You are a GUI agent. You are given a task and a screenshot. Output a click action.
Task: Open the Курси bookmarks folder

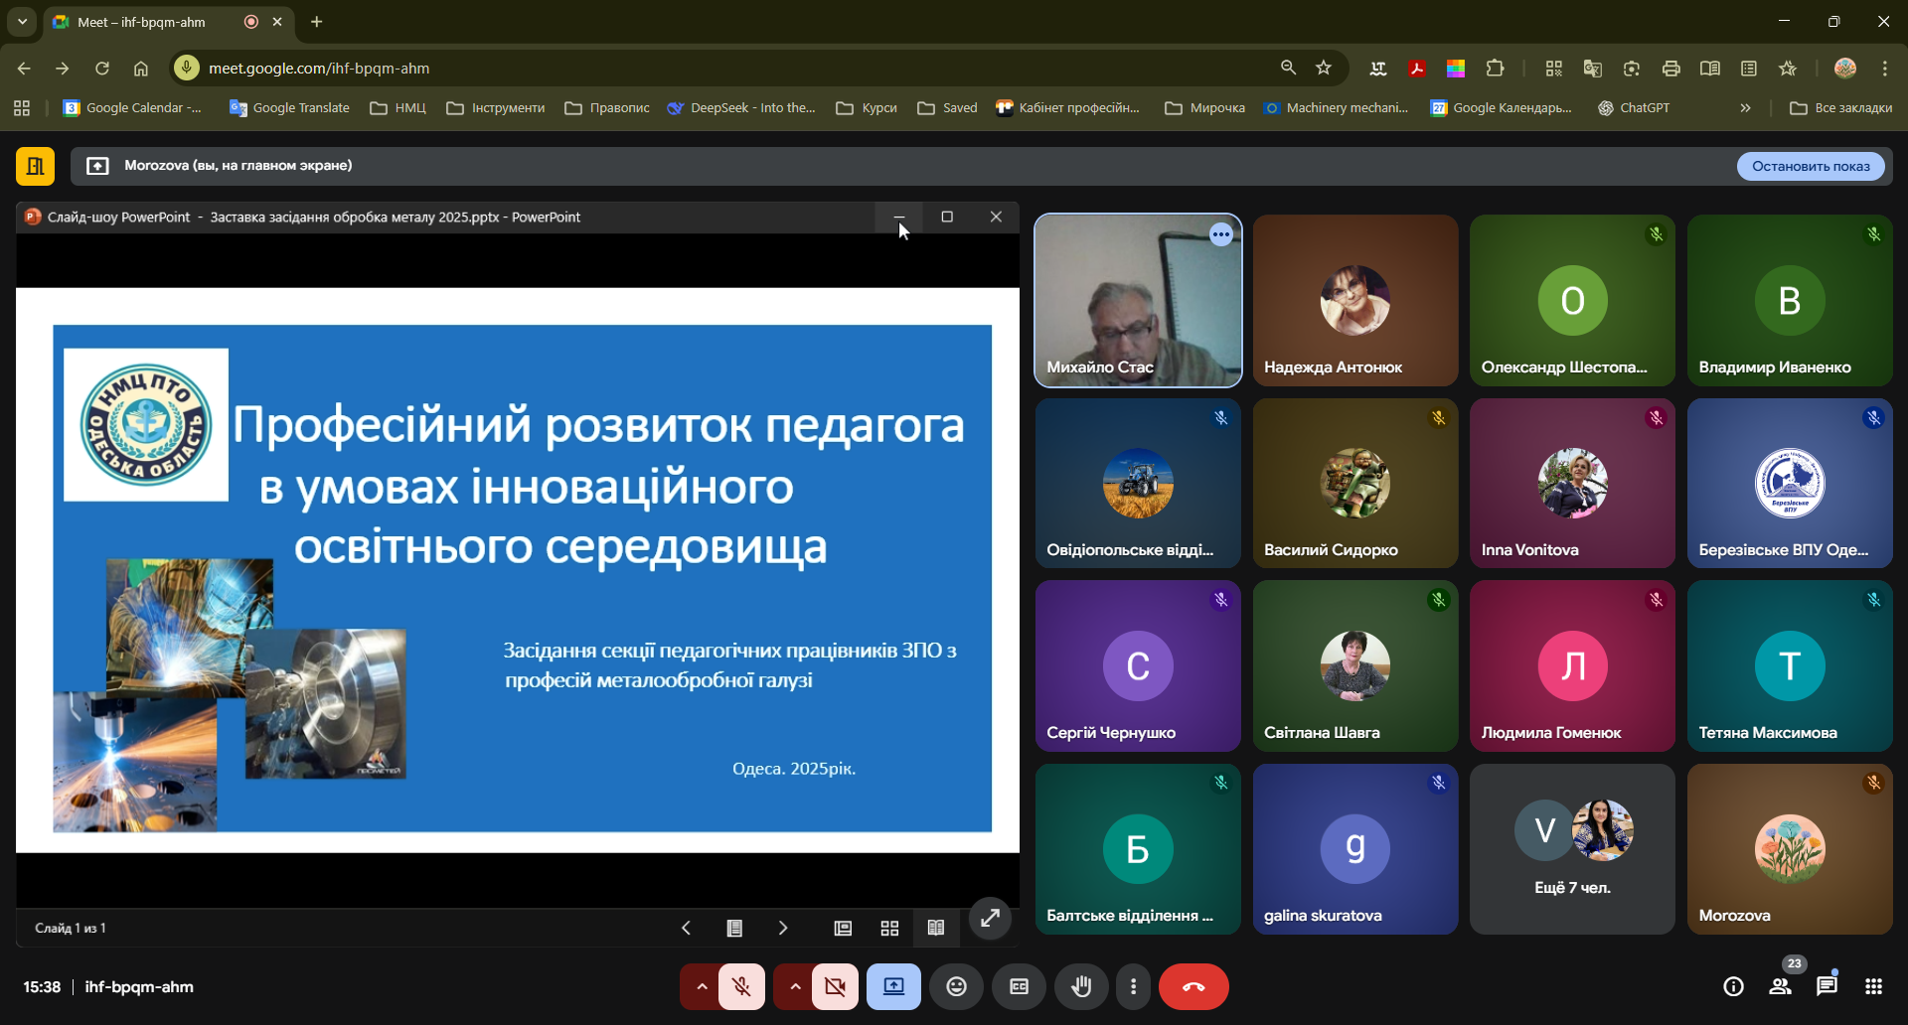tap(867, 108)
